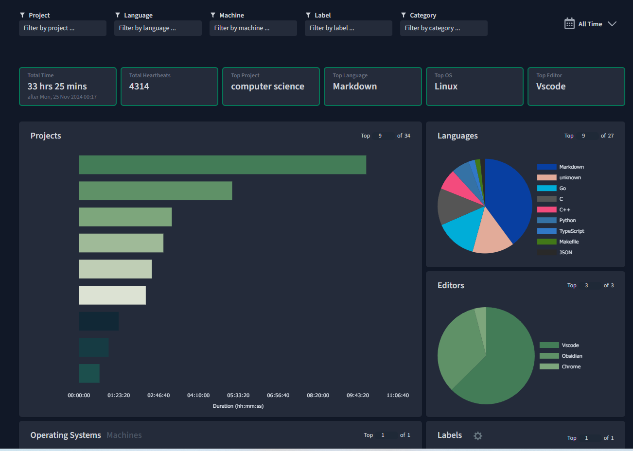Click the calendar icon for time range
This screenshot has height=451, width=633.
pos(569,23)
